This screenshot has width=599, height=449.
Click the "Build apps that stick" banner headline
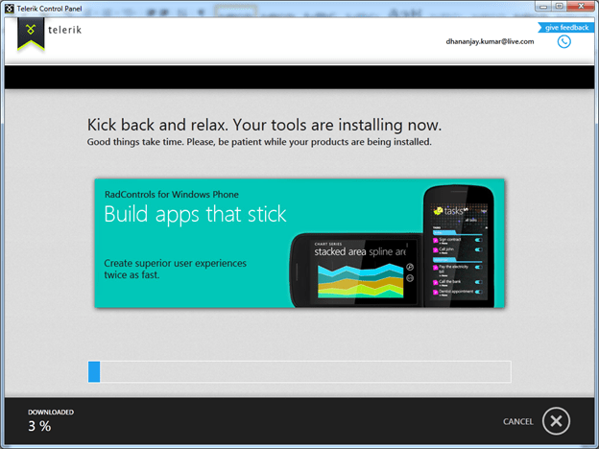[195, 214]
